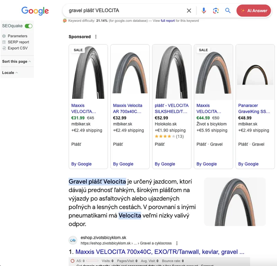Open three-dot menu beside eshop.zivotsbicyklom.sk result
The height and width of the screenshot is (266, 277).
(177, 243)
